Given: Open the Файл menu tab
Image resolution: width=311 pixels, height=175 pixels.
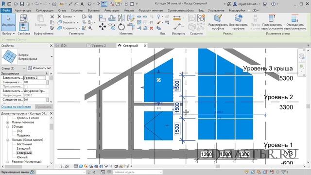Looking at the screenshot, I should click(6, 10).
